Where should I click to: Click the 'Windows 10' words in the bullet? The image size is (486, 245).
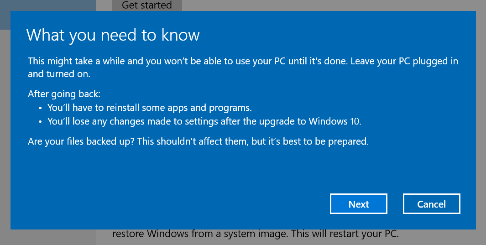[334, 121]
